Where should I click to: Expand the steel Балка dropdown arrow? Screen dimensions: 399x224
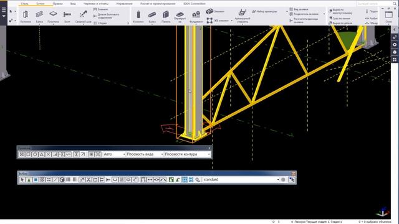(39, 24)
